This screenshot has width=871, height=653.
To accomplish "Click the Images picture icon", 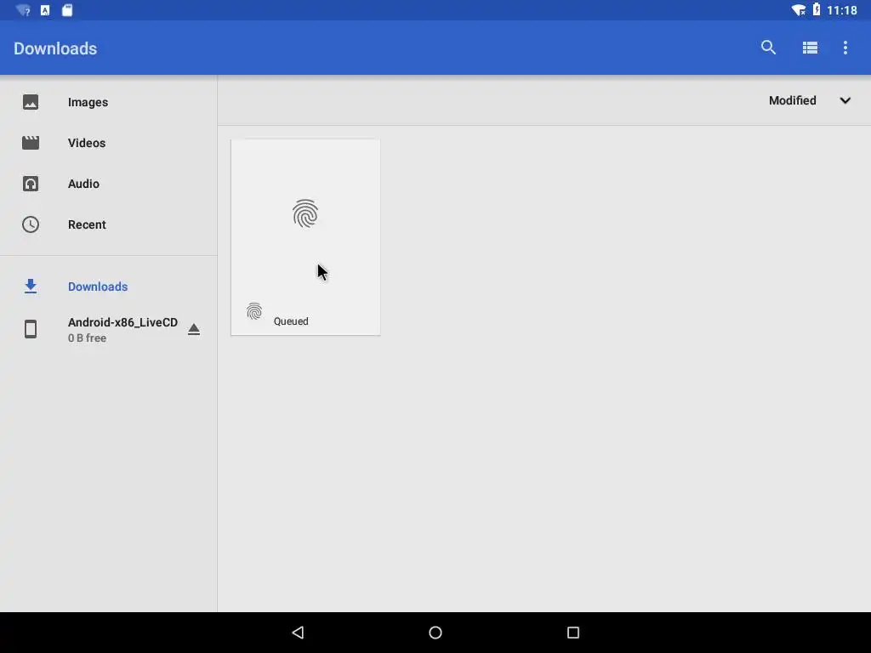I will pos(31,102).
